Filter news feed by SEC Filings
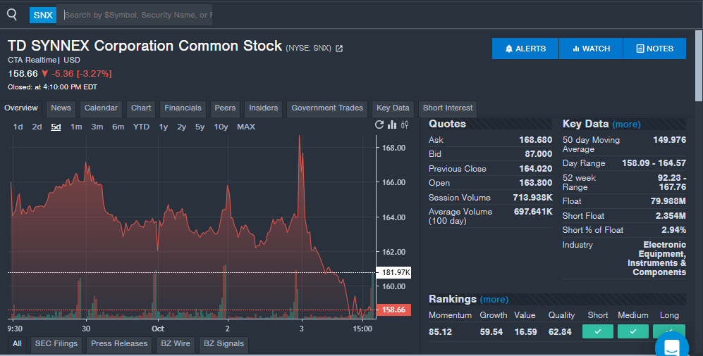 tap(56, 344)
